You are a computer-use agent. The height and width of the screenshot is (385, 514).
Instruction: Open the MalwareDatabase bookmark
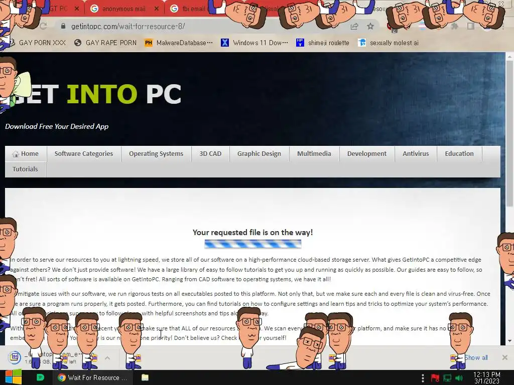[179, 43]
